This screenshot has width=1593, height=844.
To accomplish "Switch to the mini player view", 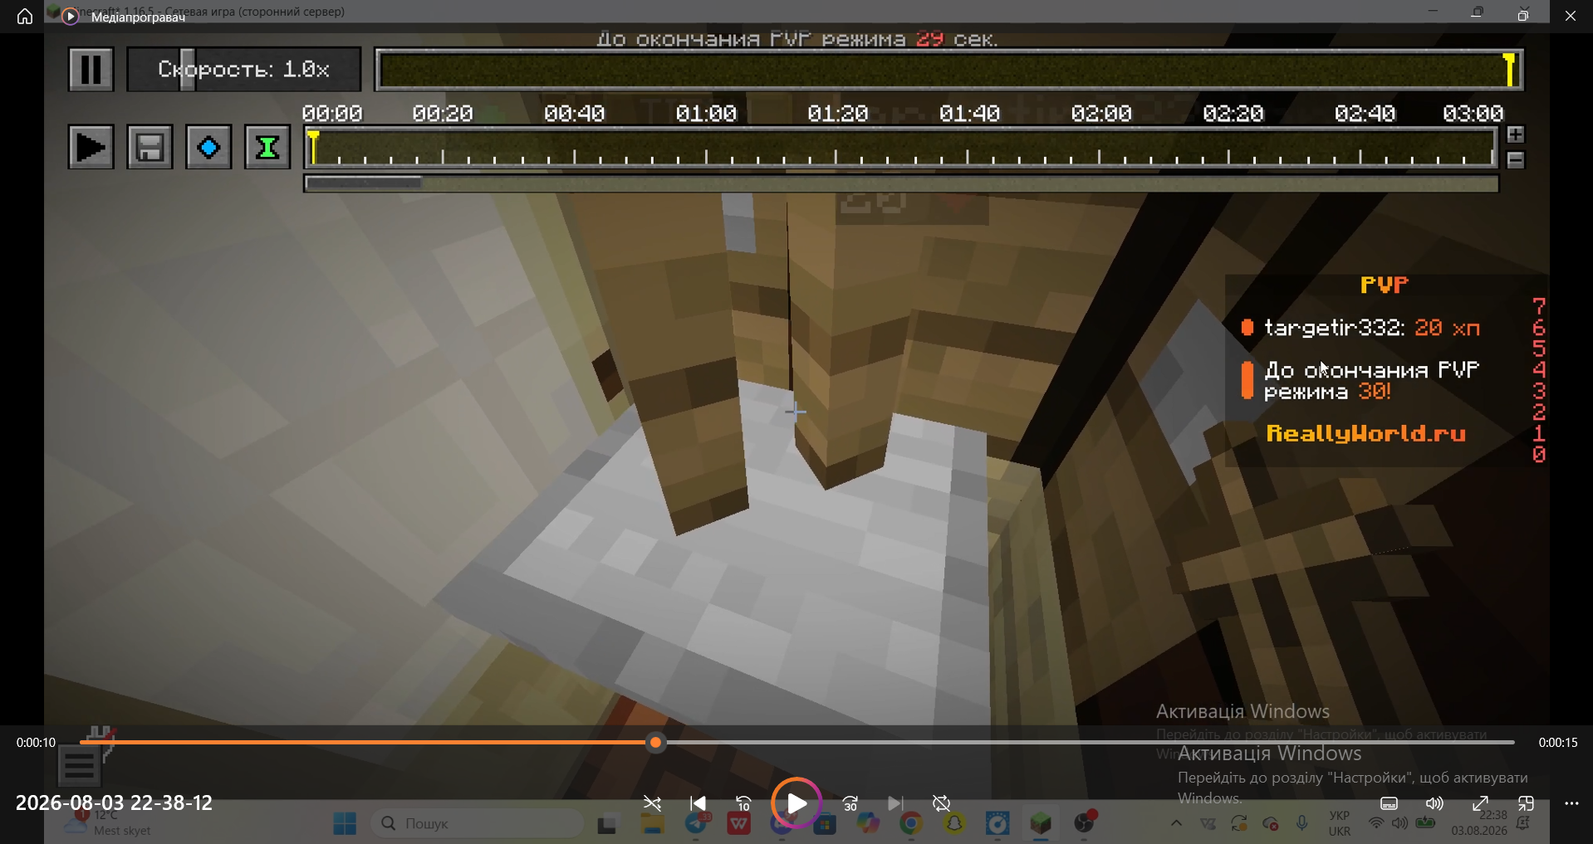I will (x=1526, y=803).
